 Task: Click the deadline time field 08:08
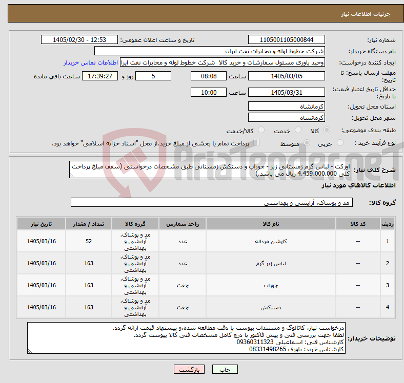click(209, 76)
